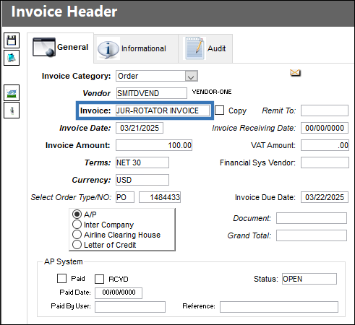This screenshot has width=355, height=325.
Task: Switch to the Audit tab
Action: [205, 48]
